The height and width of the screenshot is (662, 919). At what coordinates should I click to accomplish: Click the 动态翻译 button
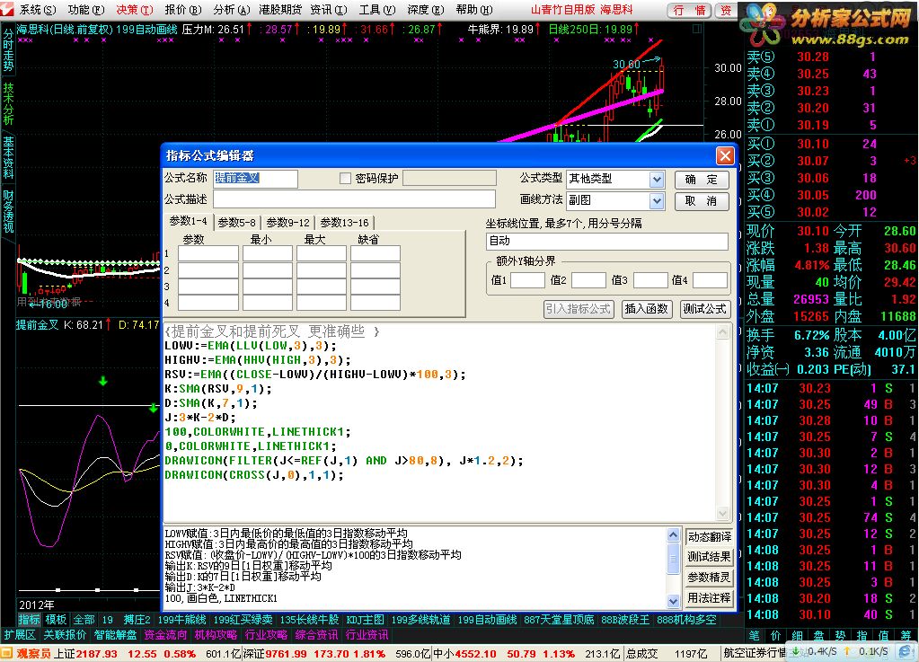(x=709, y=536)
